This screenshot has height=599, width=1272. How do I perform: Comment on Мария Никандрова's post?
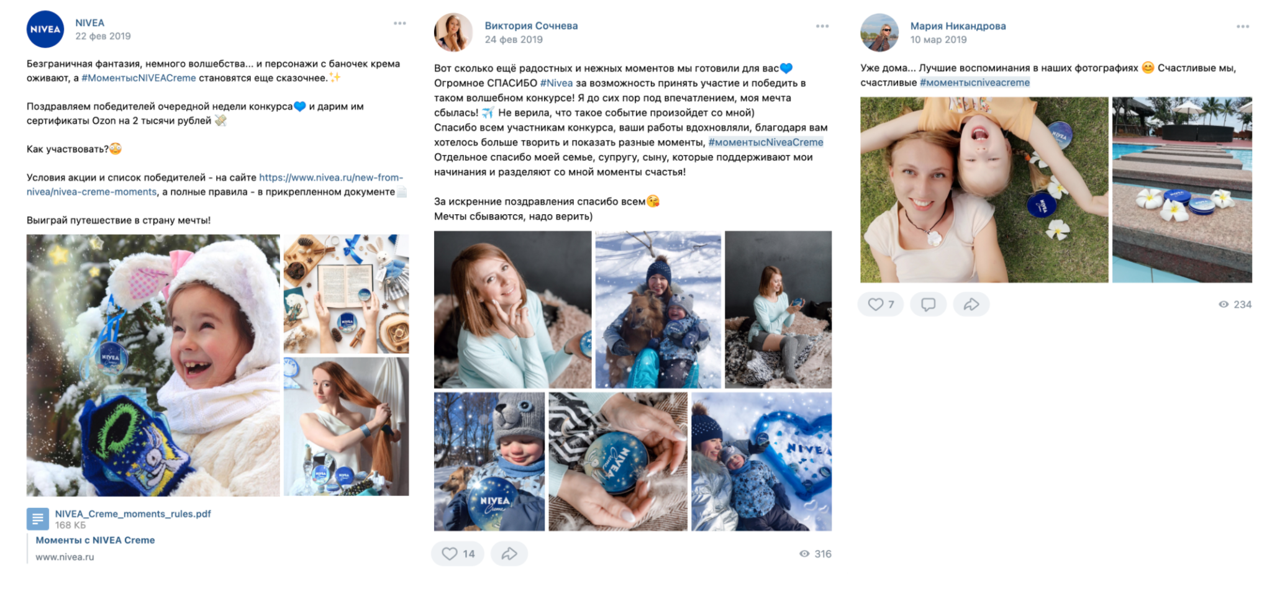tap(928, 304)
